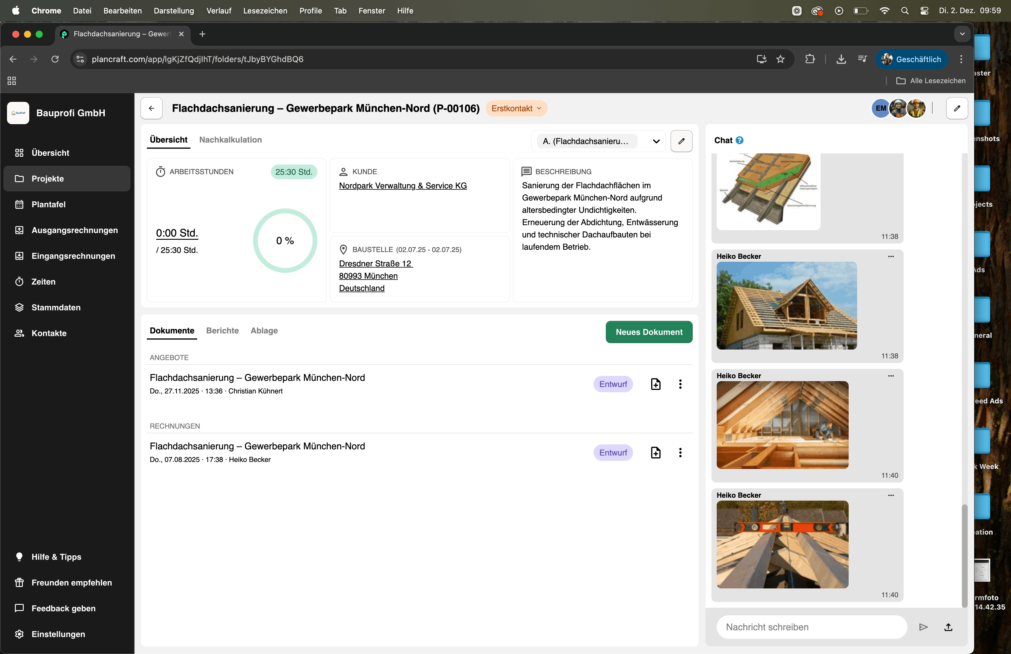Open options on first Heiko Becker 11:40 message

891,375
